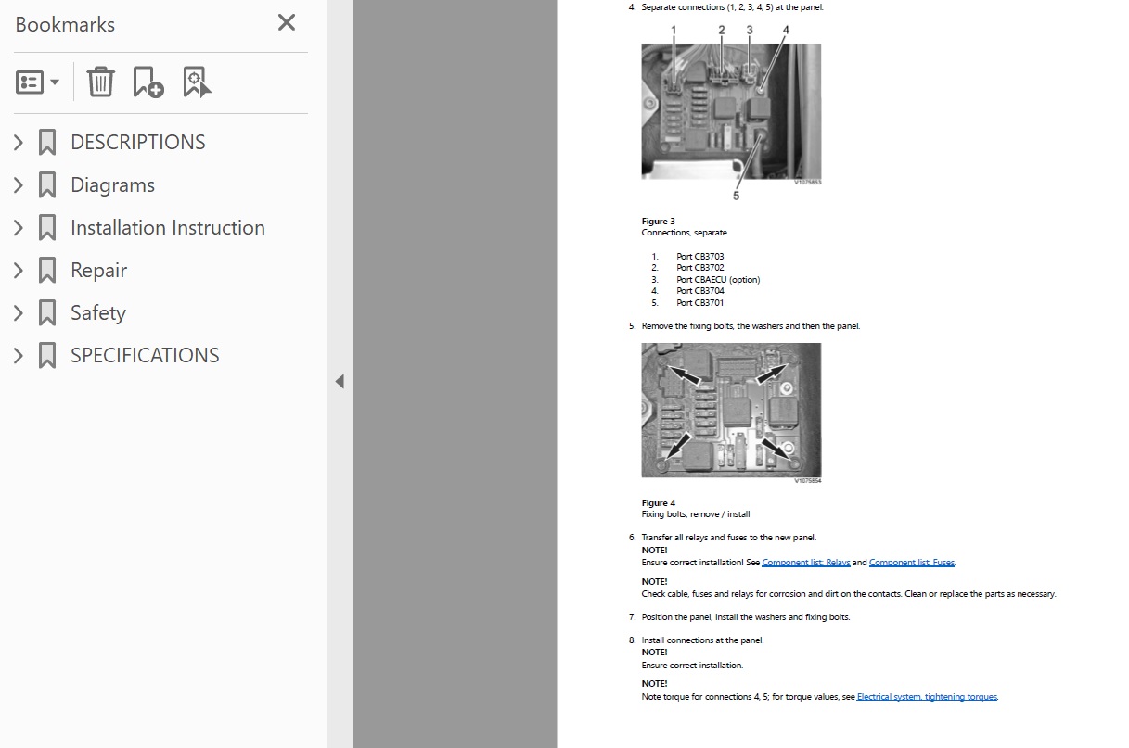This screenshot has height=748, width=1129.
Task: Expand the Repair bookmark chevron
Action: (x=19, y=270)
